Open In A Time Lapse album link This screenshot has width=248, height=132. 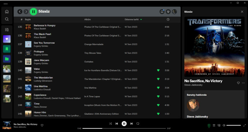click(x=92, y=96)
